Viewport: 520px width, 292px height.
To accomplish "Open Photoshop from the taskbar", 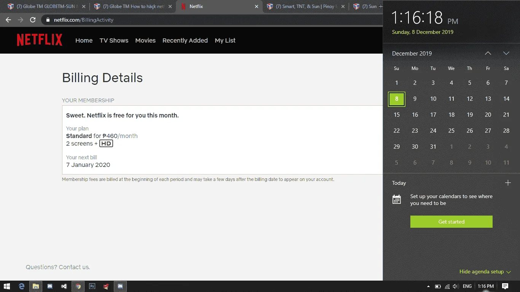I will [x=92, y=286].
